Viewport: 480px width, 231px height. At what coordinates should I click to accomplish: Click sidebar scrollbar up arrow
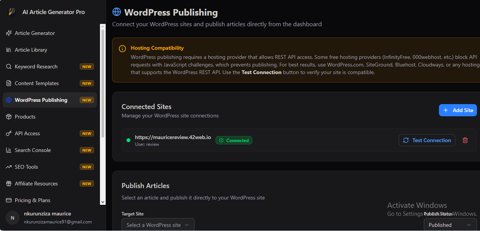point(103,27)
